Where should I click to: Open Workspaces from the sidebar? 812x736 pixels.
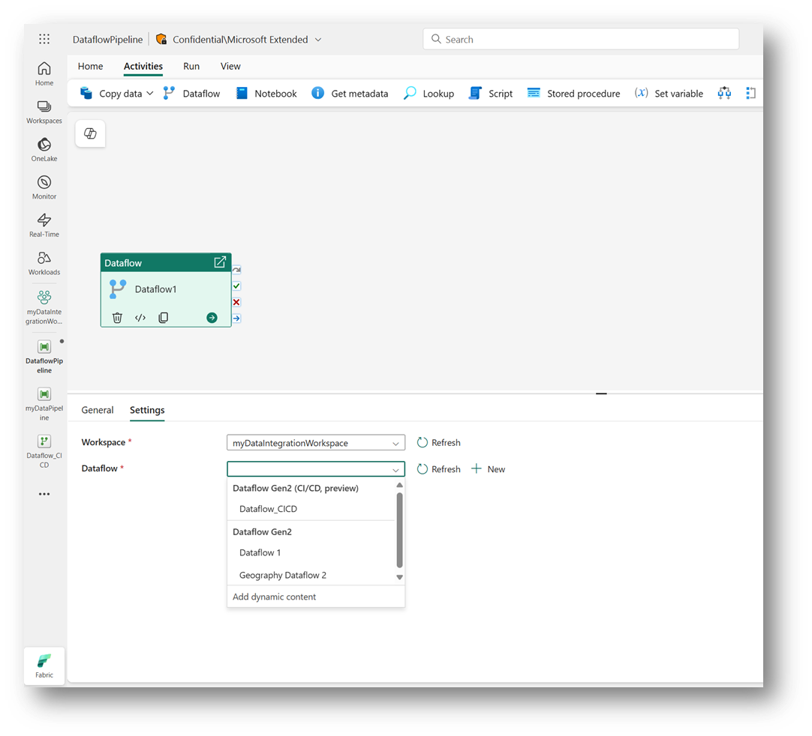pyautogui.click(x=44, y=112)
